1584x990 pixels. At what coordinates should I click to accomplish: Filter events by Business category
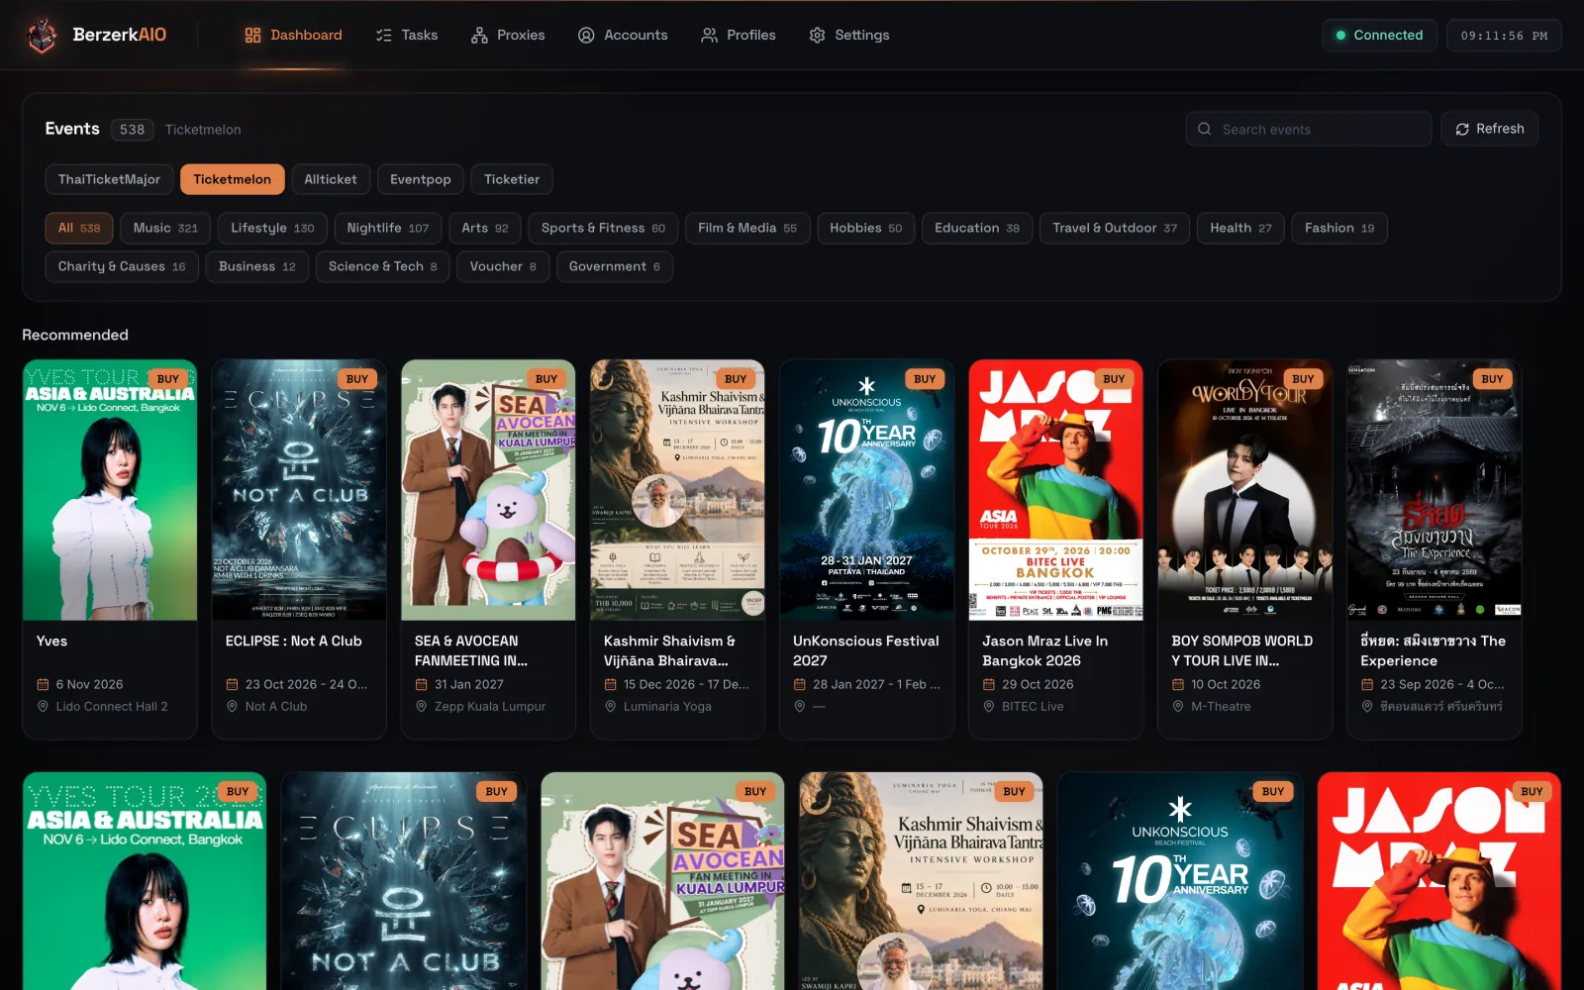pos(257,266)
